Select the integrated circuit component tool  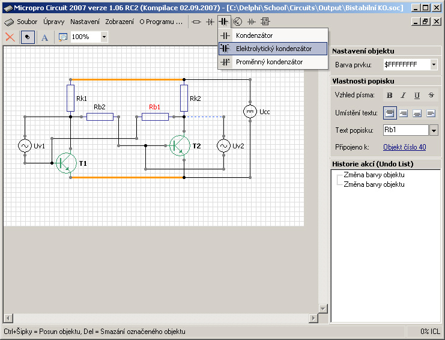pyautogui.click(x=265, y=22)
